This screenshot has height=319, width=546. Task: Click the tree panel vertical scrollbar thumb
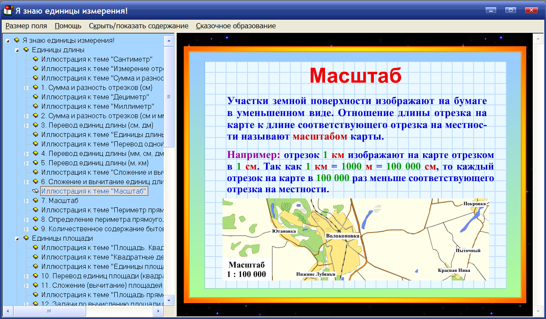[170, 97]
